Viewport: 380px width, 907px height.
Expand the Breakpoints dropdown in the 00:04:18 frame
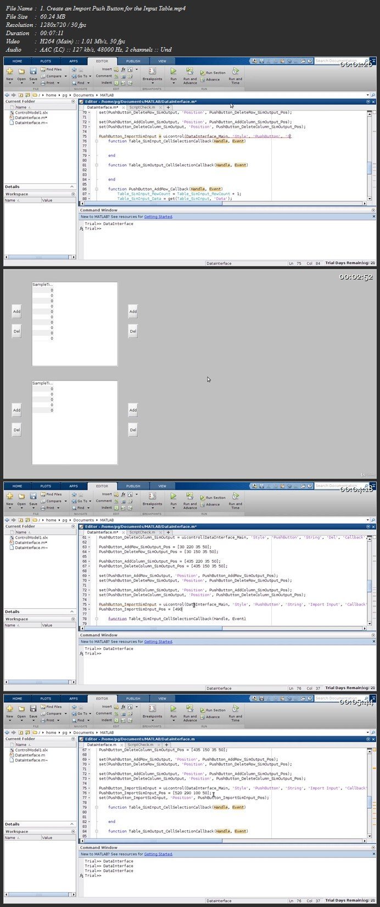[x=152, y=508]
